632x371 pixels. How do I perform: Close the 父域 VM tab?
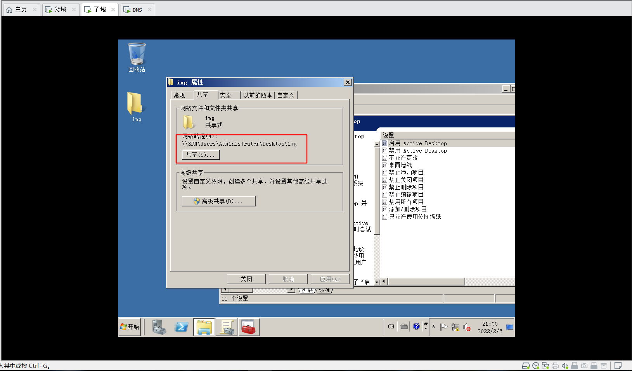pyautogui.click(x=74, y=10)
